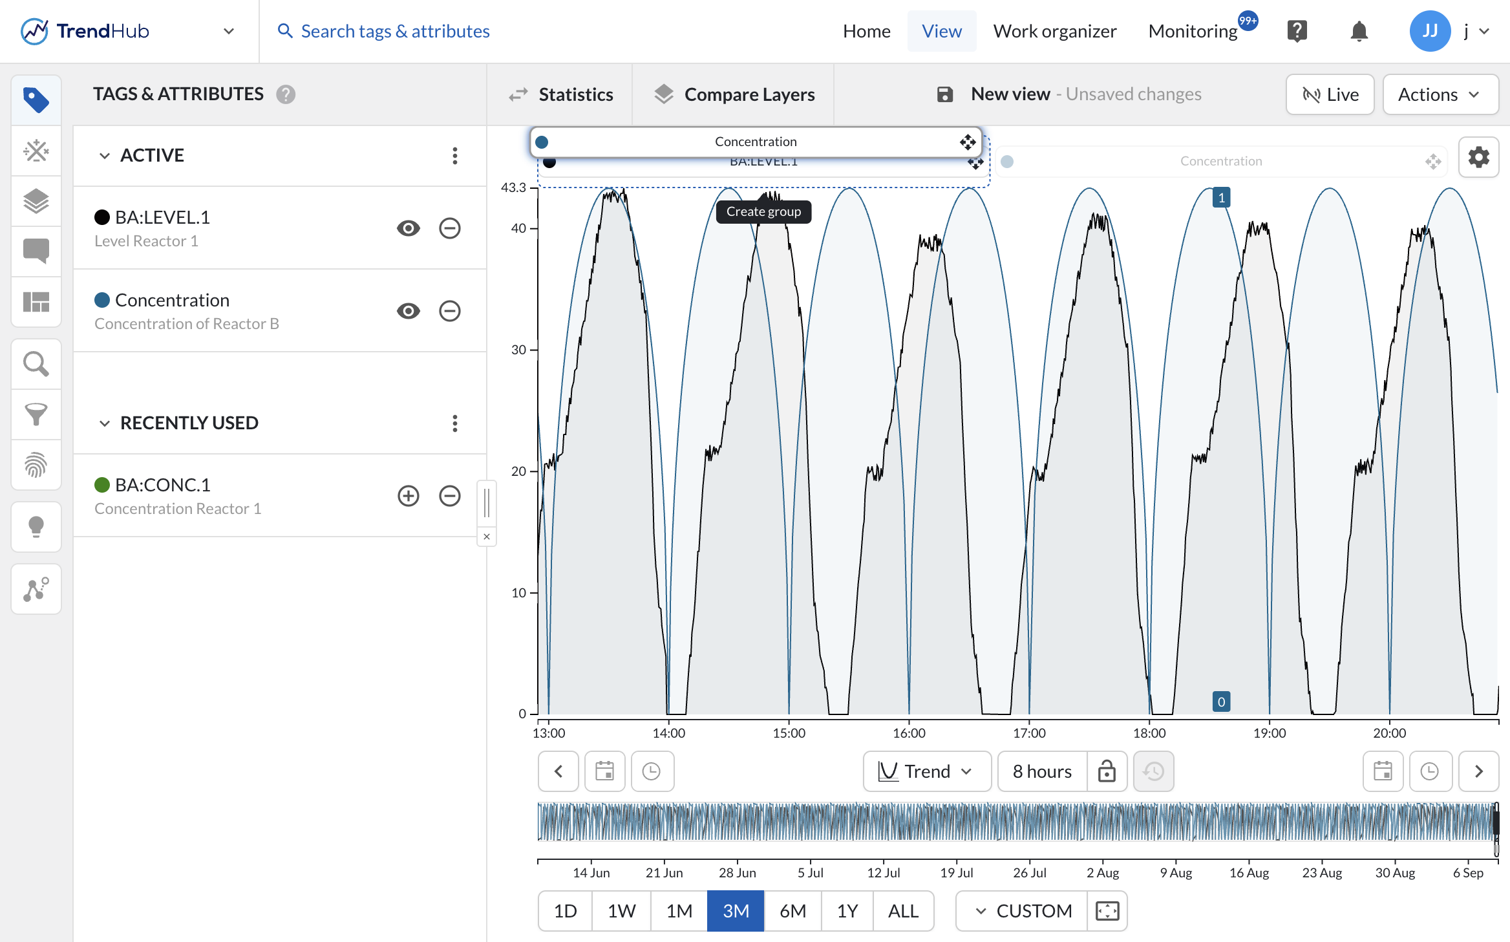
Task: Open chart settings gear icon
Action: 1479,157
